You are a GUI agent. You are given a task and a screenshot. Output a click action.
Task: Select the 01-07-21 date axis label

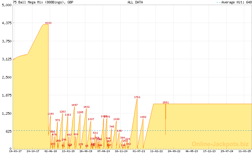(x=139, y=151)
